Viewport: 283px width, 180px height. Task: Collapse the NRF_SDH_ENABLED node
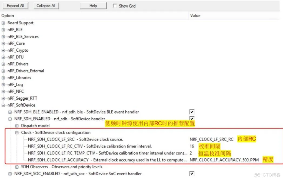(10, 119)
